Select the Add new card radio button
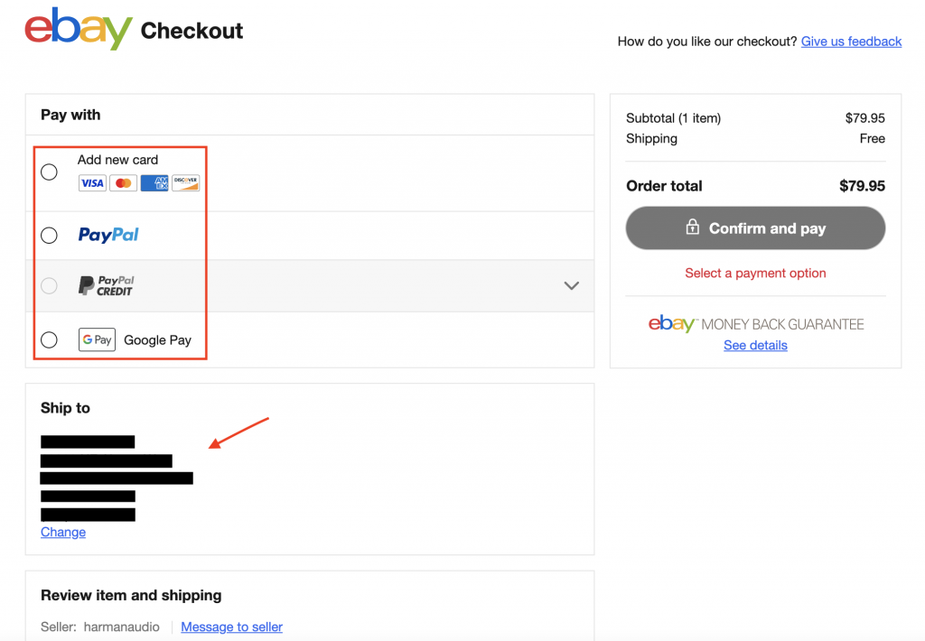Screen dimensions: 925x641 49,172
